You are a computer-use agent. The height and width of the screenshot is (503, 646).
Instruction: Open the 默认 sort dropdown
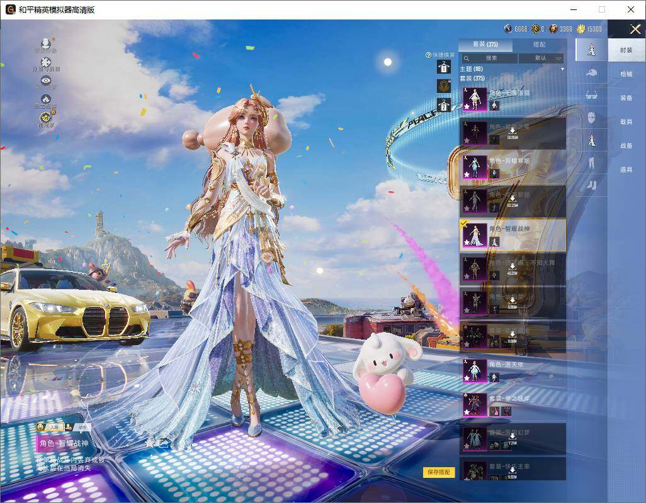(541, 58)
